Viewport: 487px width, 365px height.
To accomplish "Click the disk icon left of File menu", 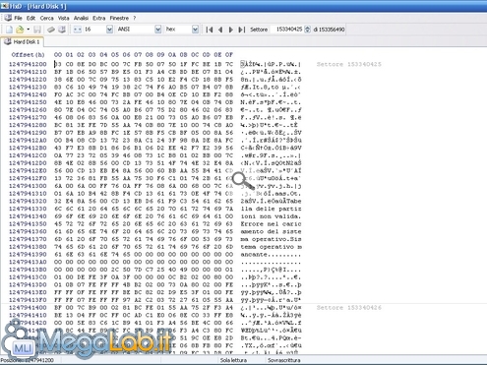I will coord(8,18).
